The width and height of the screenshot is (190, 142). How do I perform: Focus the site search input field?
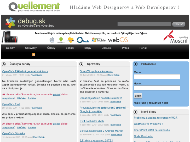[x=144, y=24]
